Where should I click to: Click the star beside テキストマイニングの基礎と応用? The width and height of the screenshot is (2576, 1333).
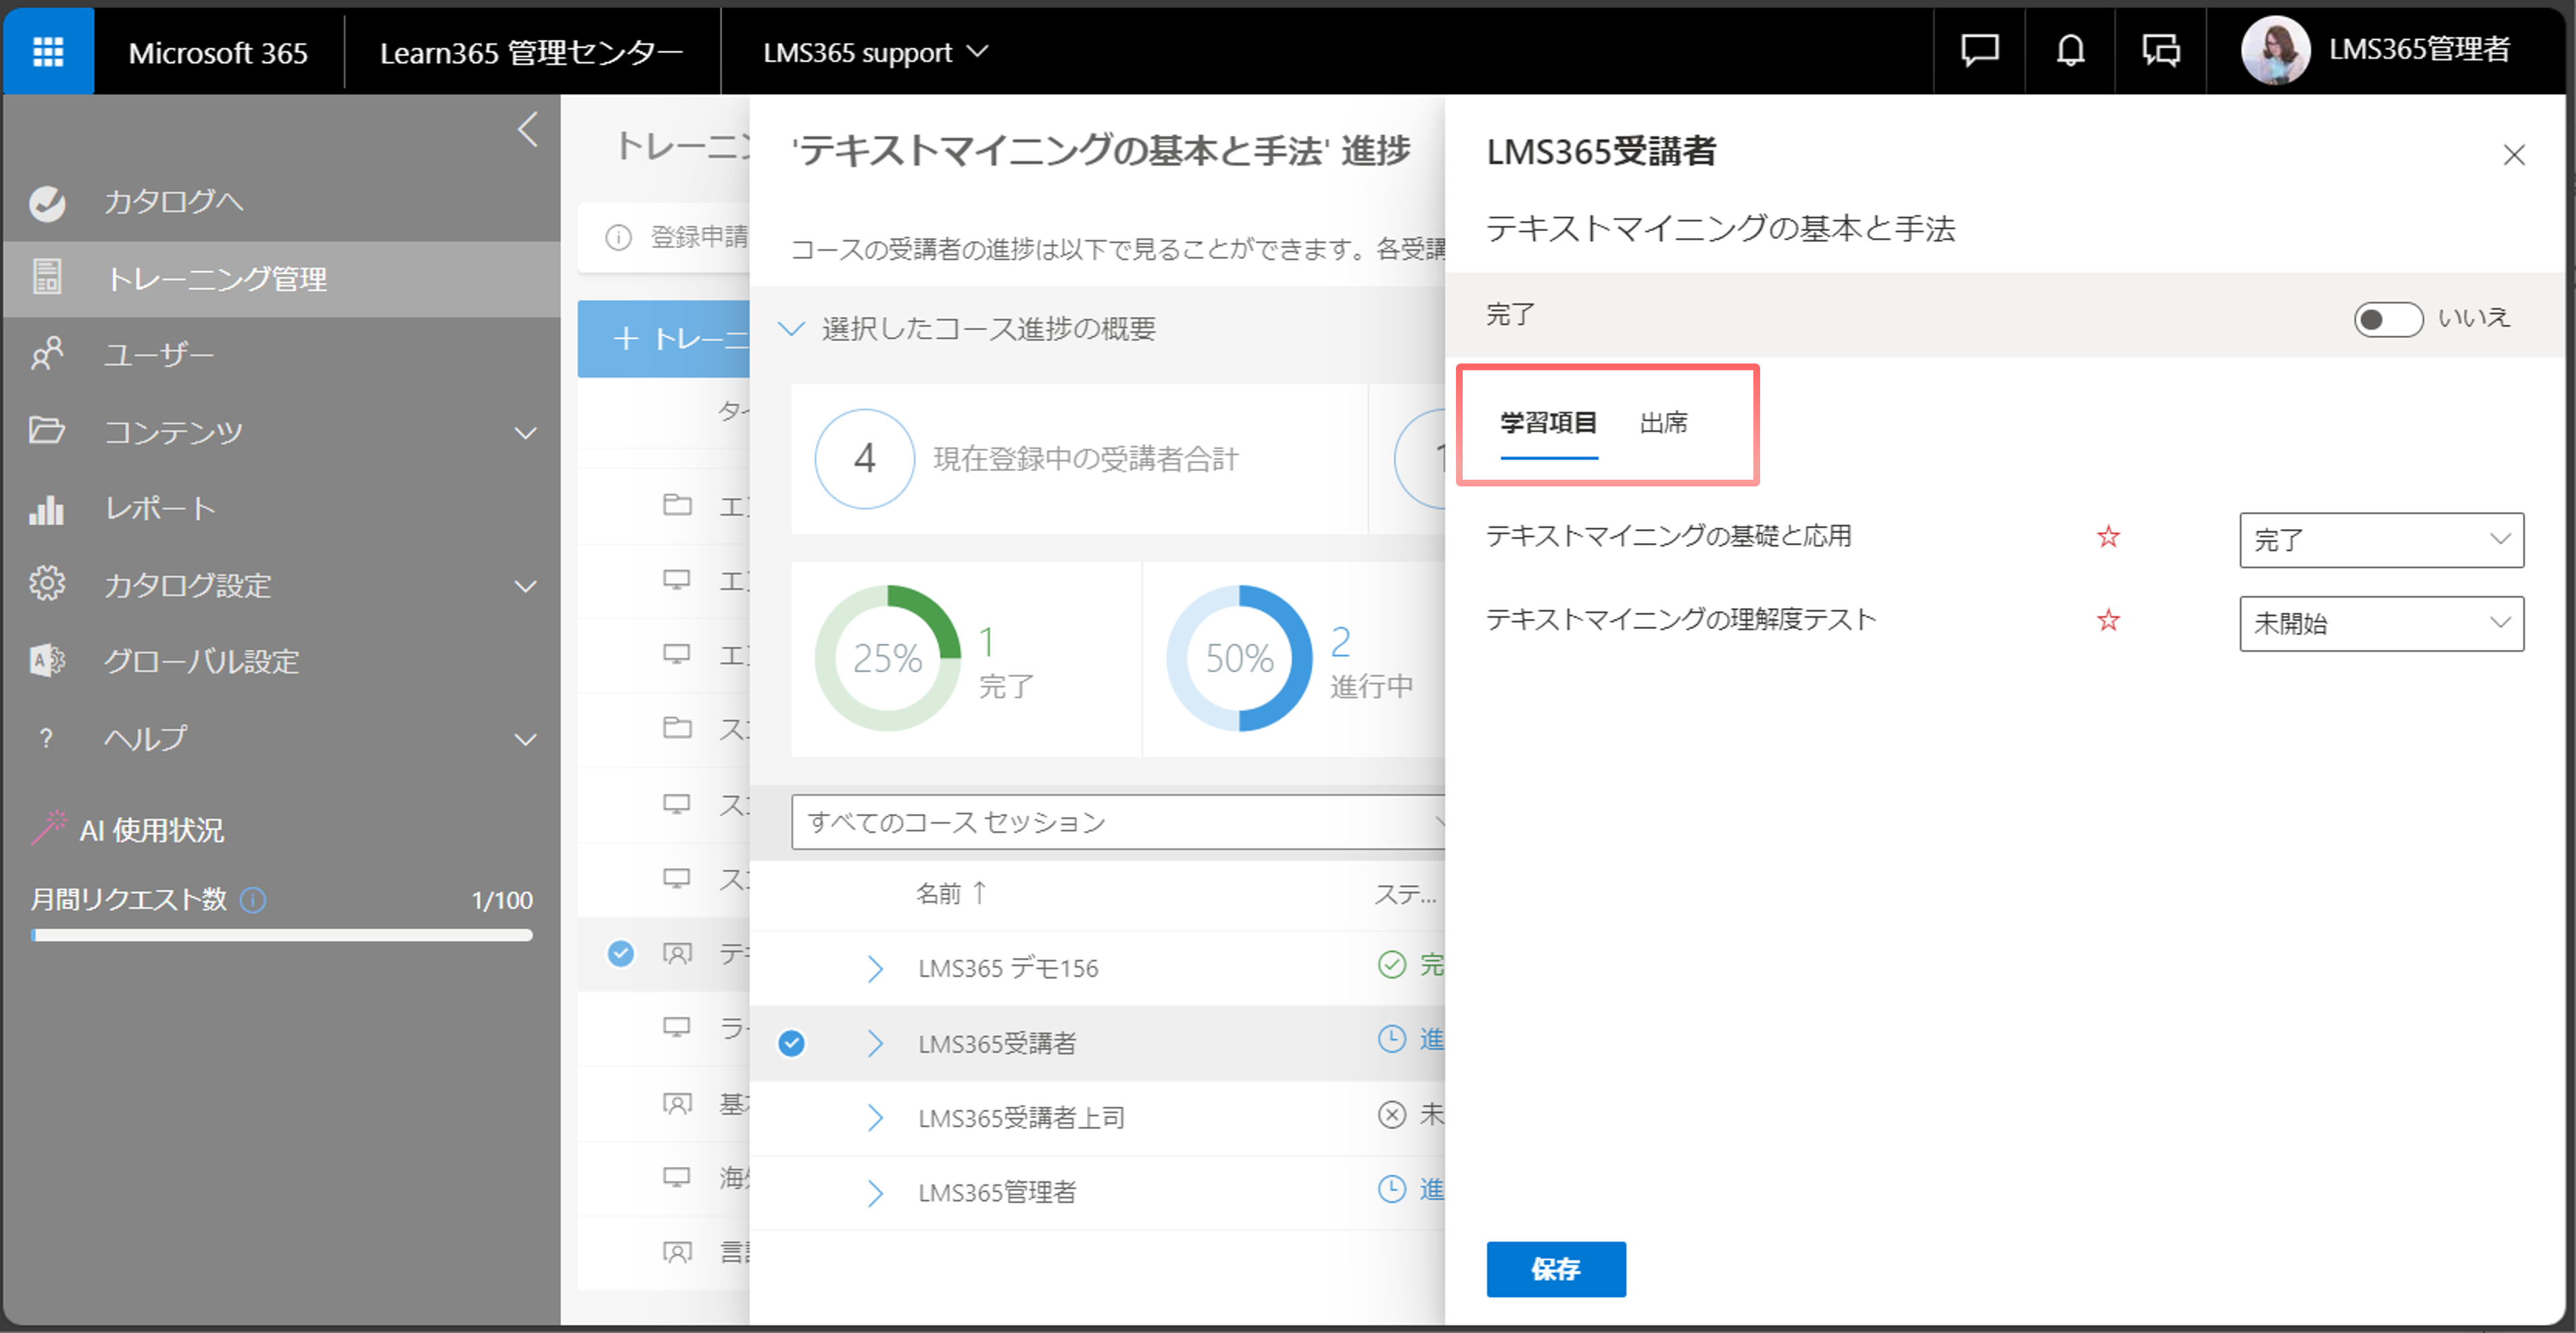coord(2108,536)
